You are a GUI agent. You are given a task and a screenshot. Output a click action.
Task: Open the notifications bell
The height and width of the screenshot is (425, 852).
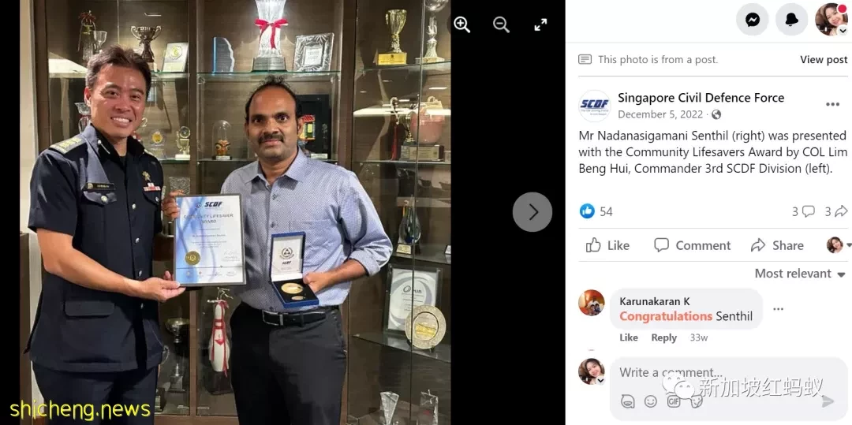click(791, 20)
